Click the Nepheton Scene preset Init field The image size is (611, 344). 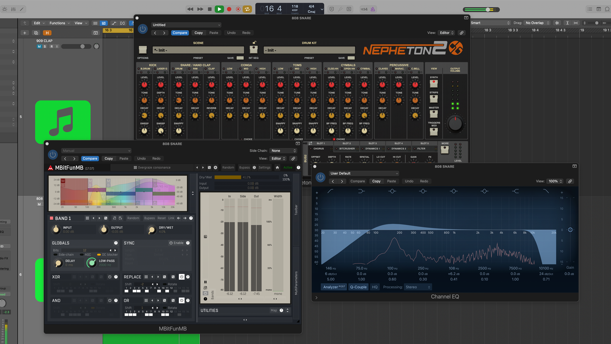pos(198,50)
